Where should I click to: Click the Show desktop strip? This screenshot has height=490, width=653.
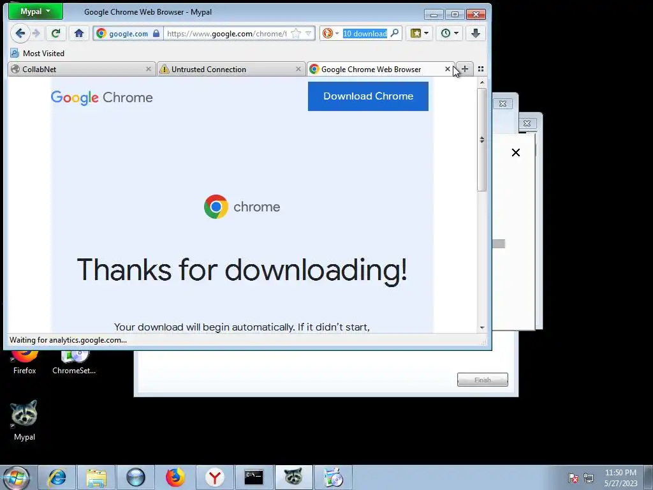click(649, 477)
